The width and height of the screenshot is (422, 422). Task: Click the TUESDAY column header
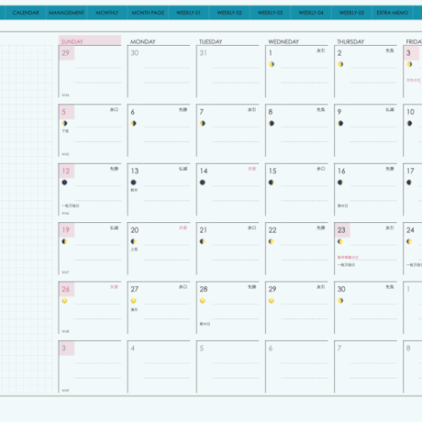coord(211,41)
